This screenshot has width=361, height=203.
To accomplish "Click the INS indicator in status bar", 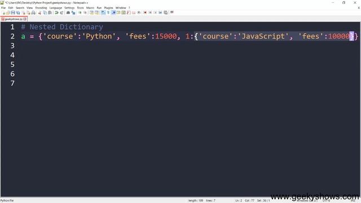I will 353,201.
